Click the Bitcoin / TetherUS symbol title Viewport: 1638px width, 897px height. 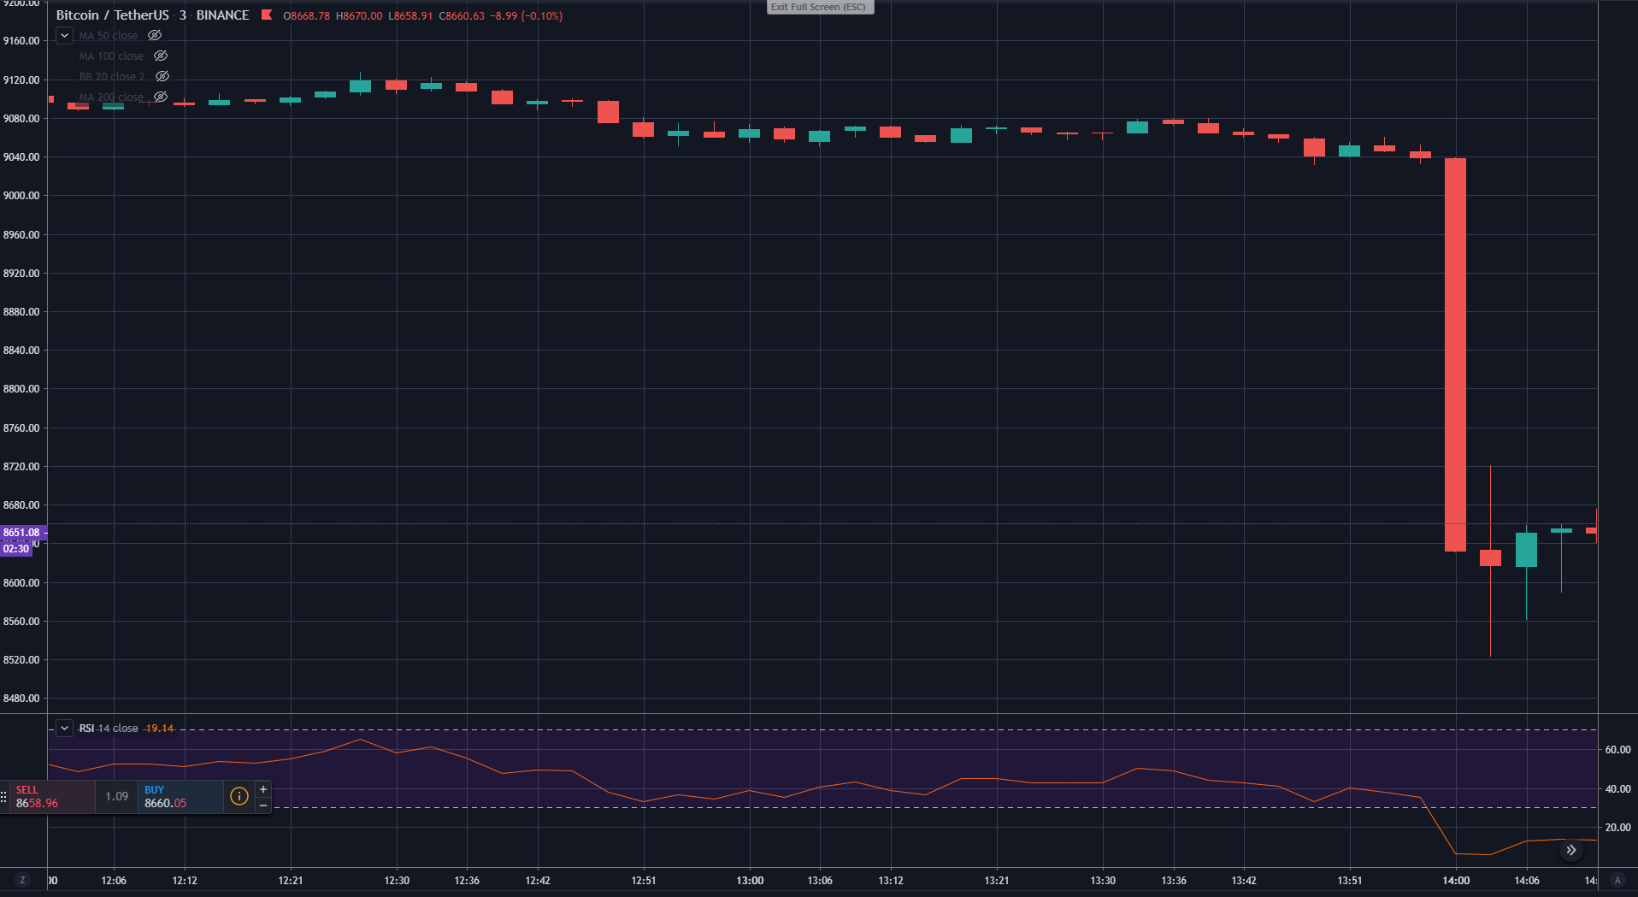(112, 15)
